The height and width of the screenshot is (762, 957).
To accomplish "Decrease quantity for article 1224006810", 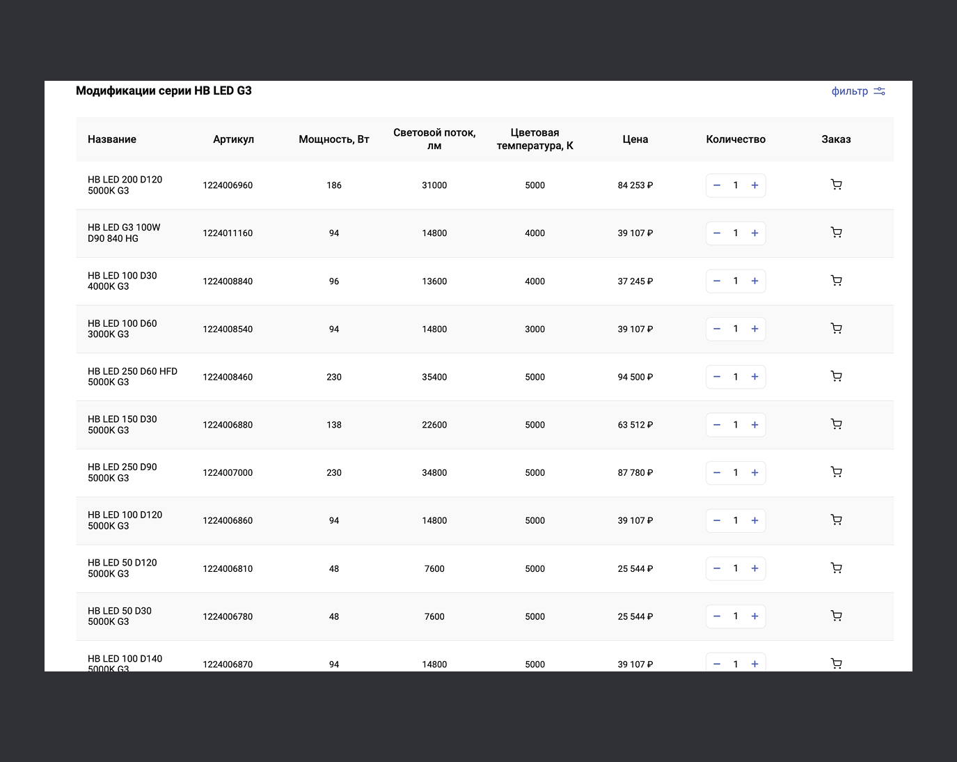I will click(717, 568).
